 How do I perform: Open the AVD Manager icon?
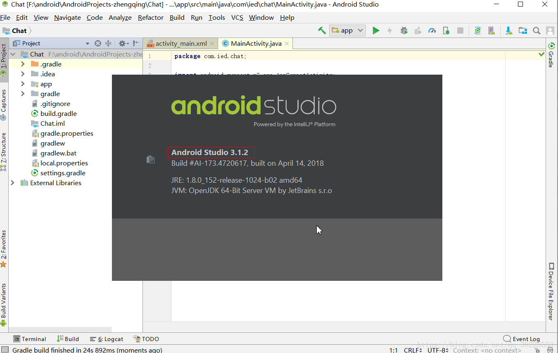pos(491,31)
